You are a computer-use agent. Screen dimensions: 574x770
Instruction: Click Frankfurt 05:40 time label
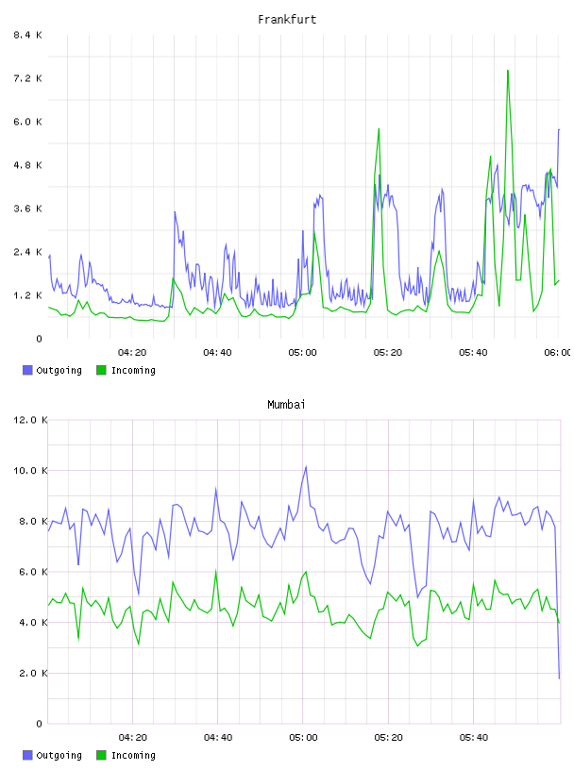pyautogui.click(x=473, y=353)
